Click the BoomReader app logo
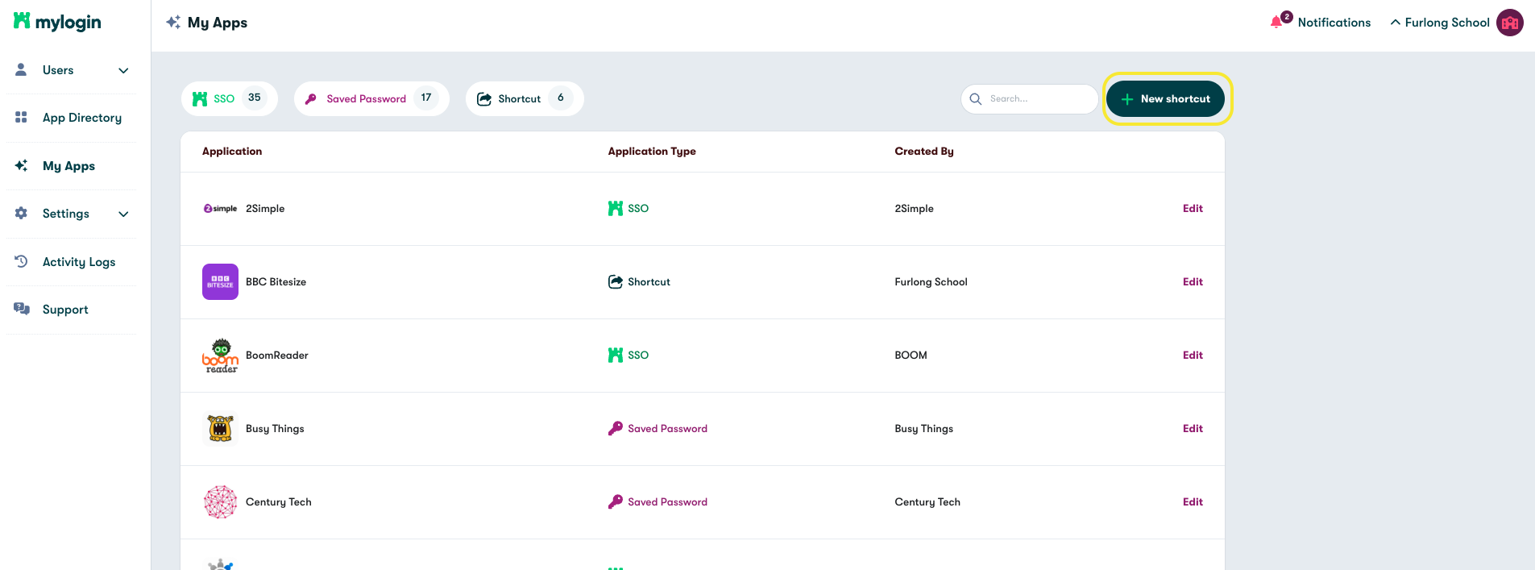The height and width of the screenshot is (570, 1535). tap(220, 355)
